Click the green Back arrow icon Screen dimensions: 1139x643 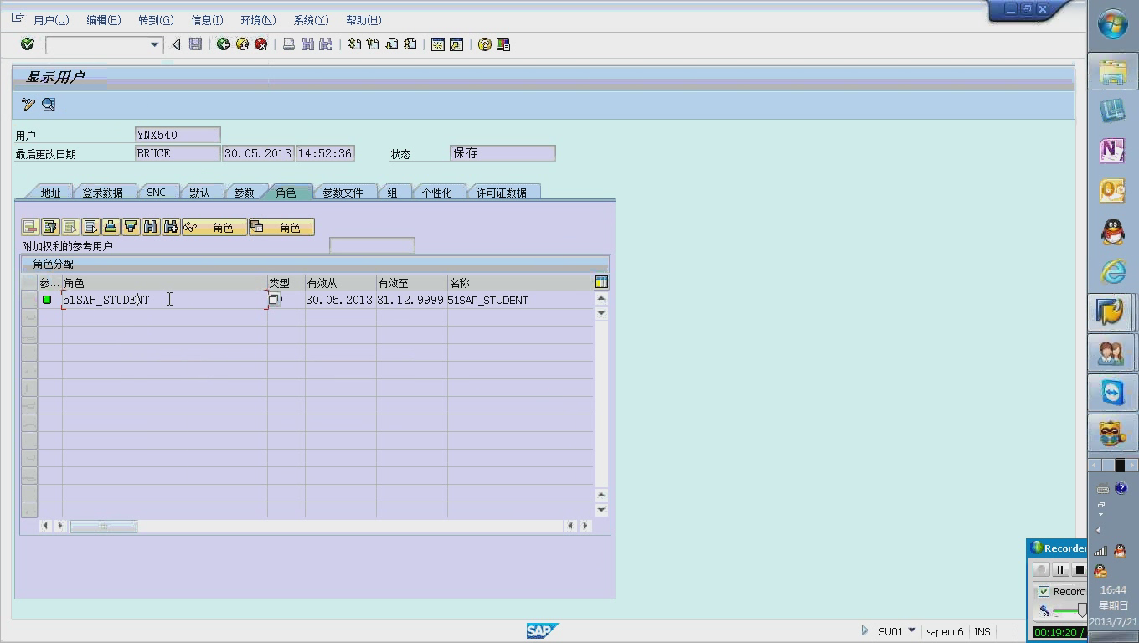pyautogui.click(x=224, y=44)
